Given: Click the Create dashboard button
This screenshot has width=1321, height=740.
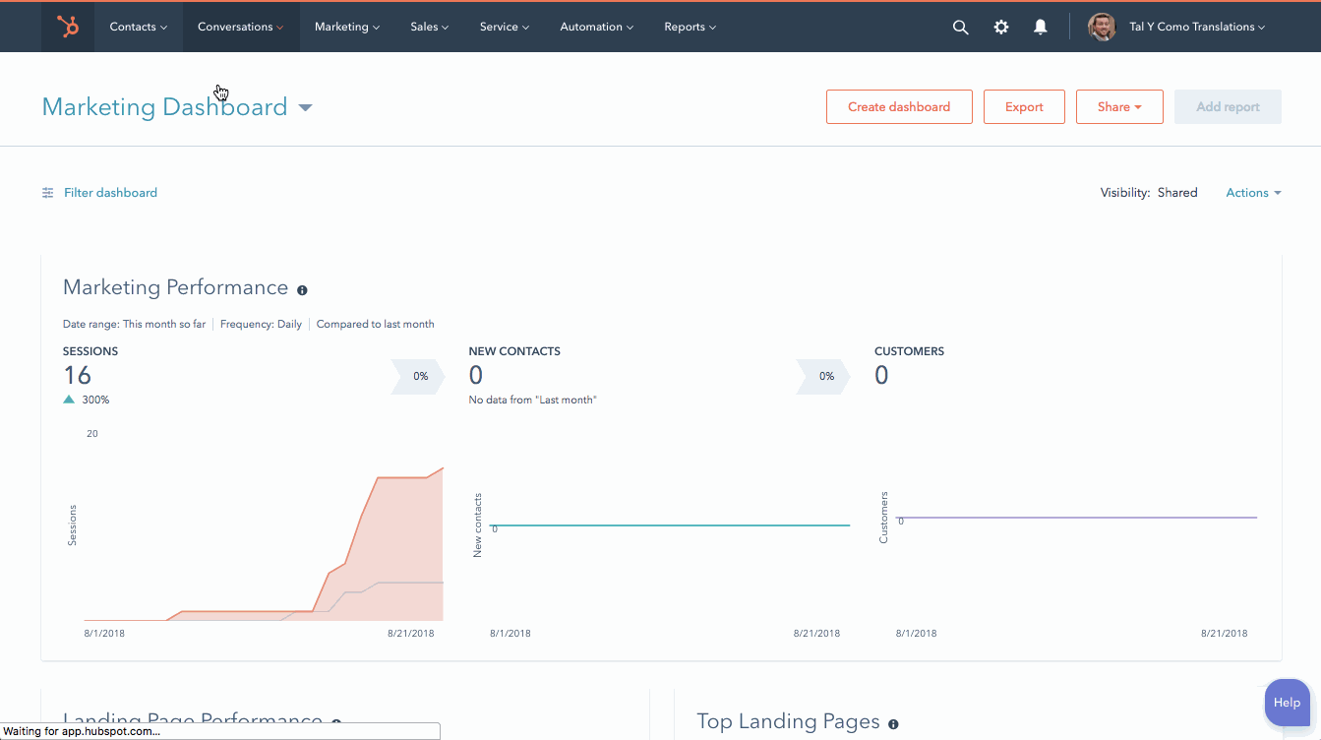Looking at the screenshot, I should point(898,107).
